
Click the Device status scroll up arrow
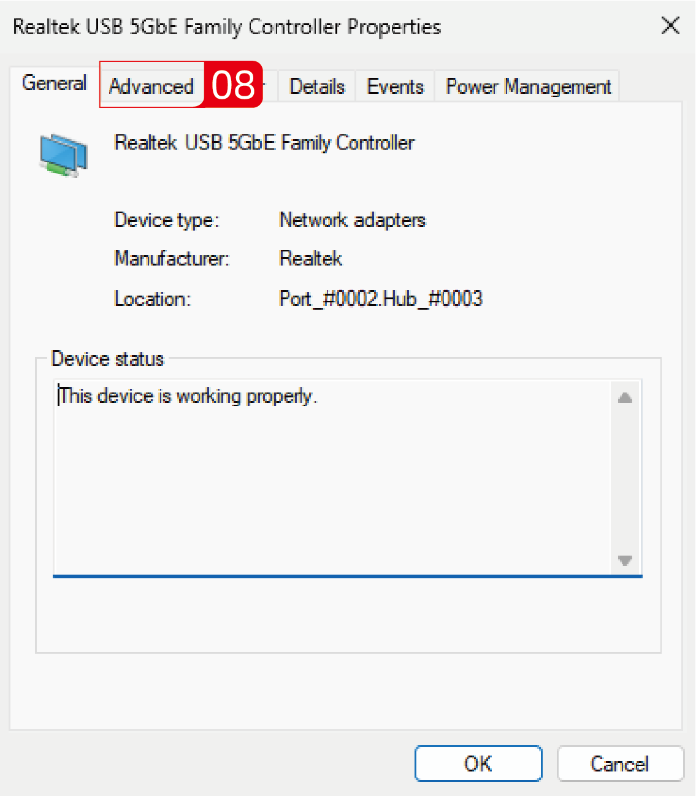coord(625,398)
